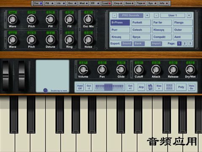Viewport: 202px width, 152px height.
Task: Click the Import button
Action: (157, 43)
